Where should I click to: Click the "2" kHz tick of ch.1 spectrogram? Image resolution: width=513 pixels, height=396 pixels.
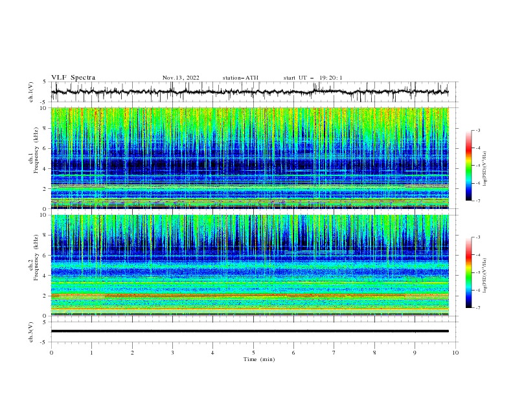pyautogui.click(x=45, y=189)
